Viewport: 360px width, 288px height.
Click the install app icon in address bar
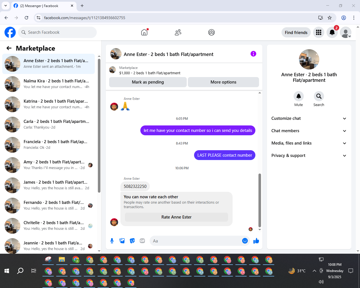(321, 18)
